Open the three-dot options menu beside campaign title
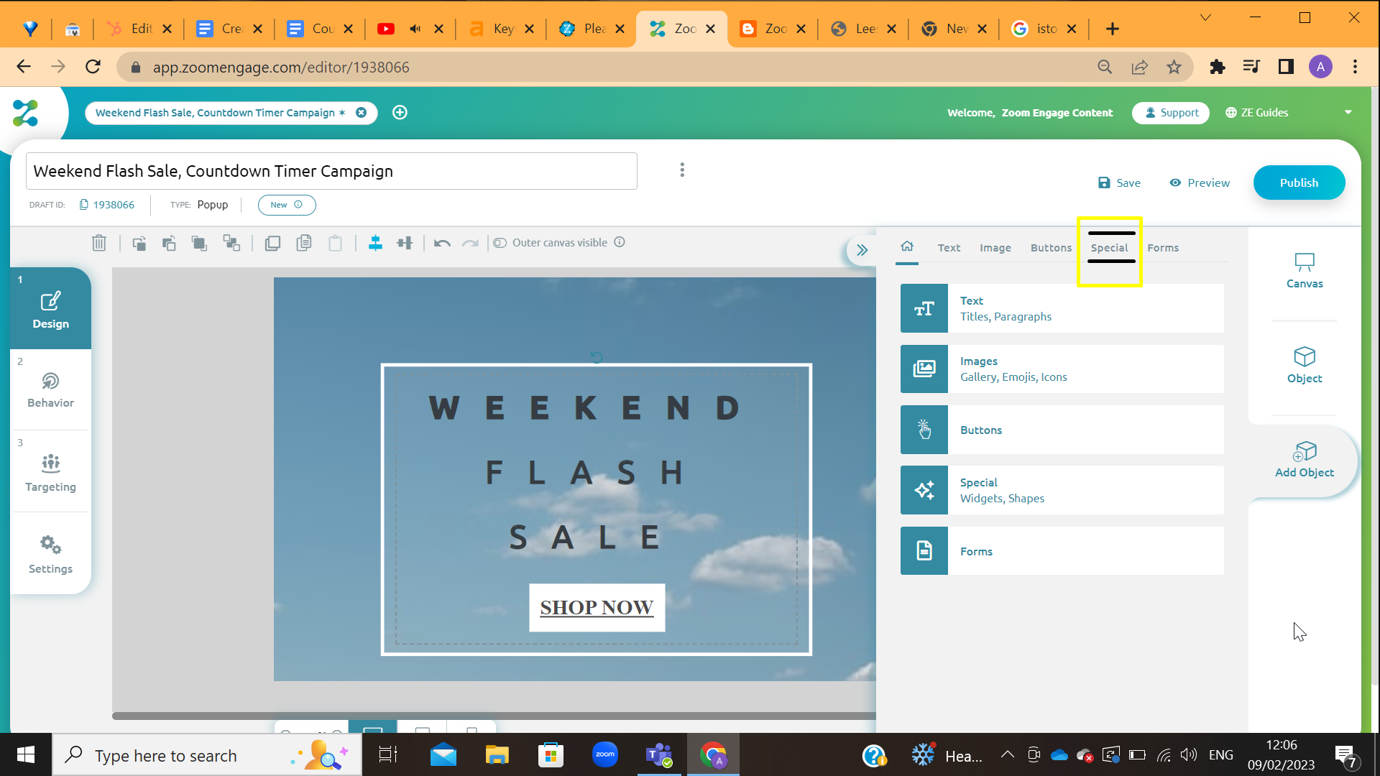1380x776 pixels. click(x=681, y=170)
